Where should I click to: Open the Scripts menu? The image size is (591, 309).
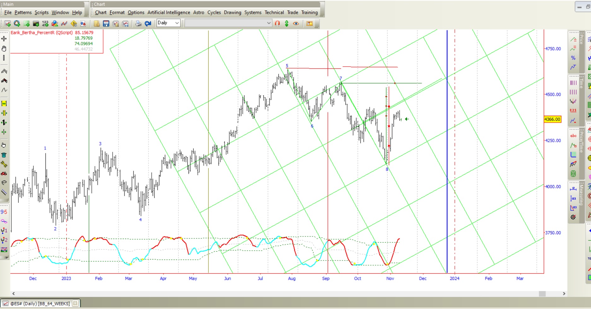point(42,12)
